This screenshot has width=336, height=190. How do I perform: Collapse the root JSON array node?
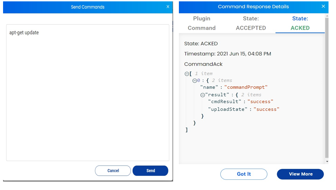(x=187, y=74)
